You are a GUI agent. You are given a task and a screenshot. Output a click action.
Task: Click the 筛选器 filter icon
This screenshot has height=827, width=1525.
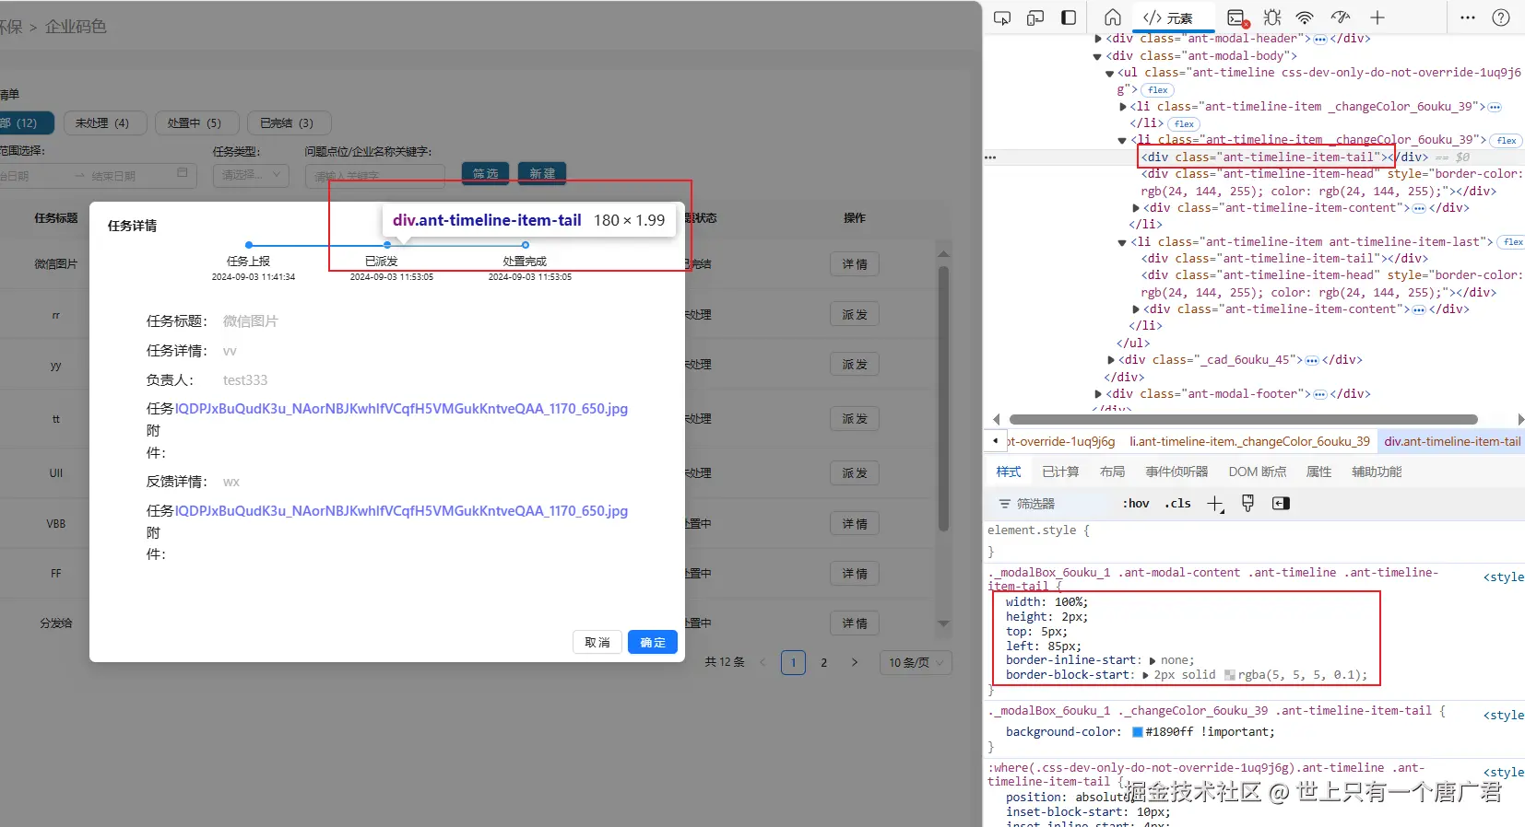click(x=1004, y=504)
